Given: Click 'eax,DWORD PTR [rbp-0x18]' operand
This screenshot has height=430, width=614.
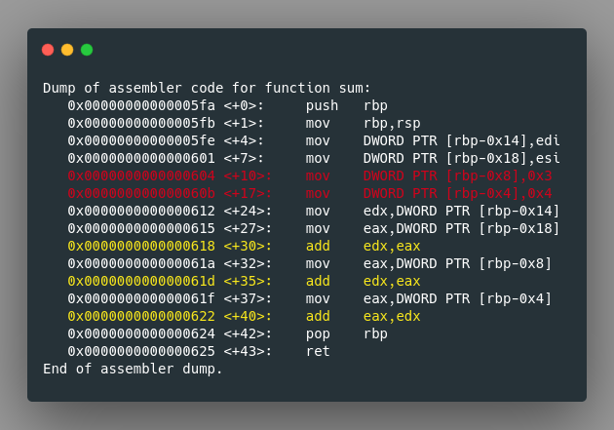Looking at the screenshot, I should click(462, 228).
